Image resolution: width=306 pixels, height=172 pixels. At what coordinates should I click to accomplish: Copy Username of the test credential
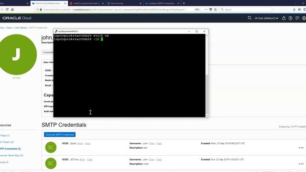click(159, 143)
